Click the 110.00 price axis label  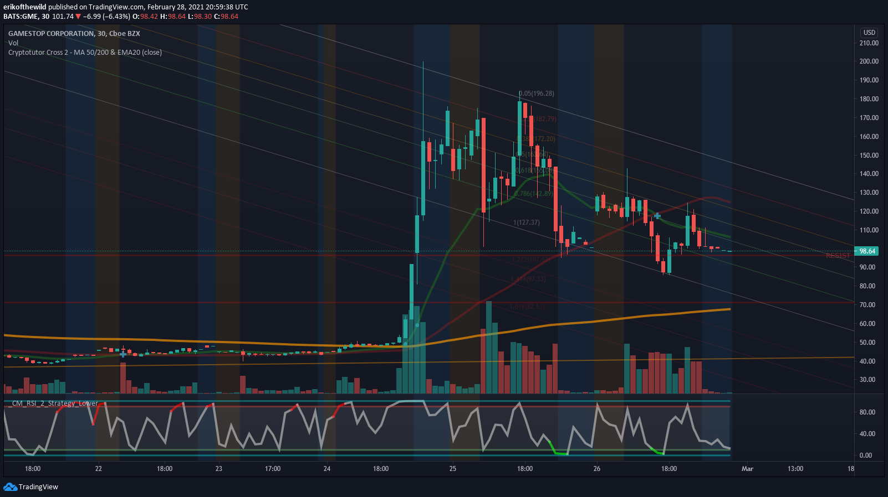tap(869, 230)
